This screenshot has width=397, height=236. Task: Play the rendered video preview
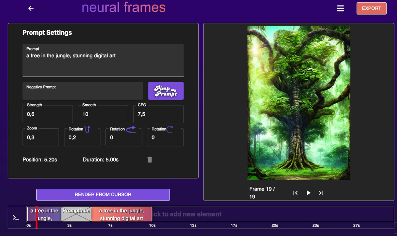pos(308,193)
